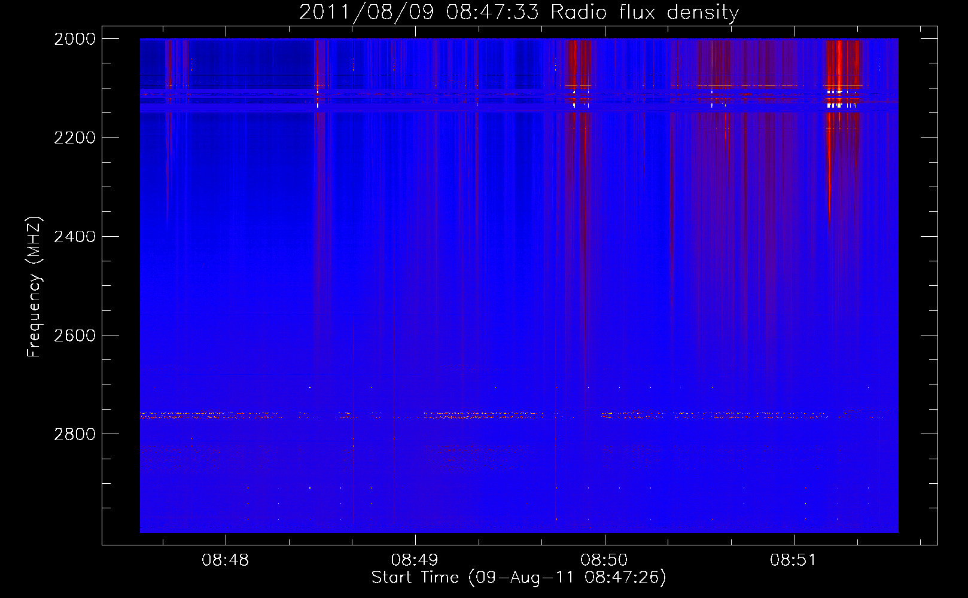
Task: Select the 2400 frequency tick label
Action: tap(75, 237)
